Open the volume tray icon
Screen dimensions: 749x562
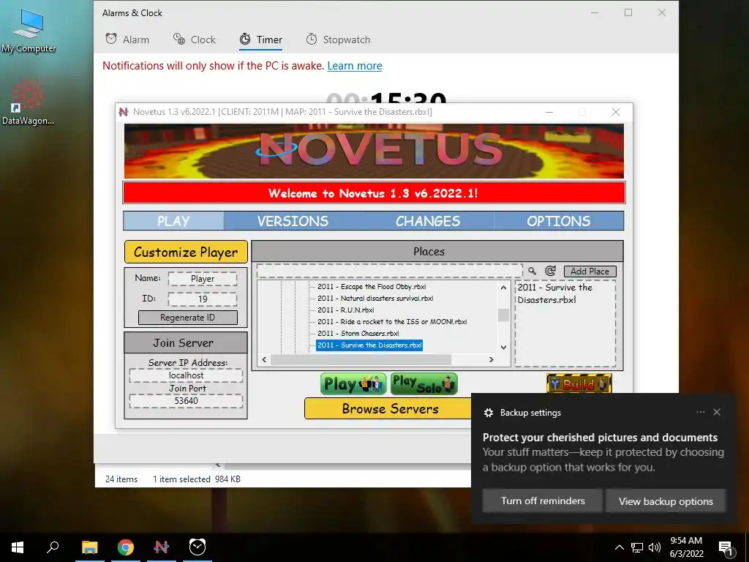(x=655, y=547)
